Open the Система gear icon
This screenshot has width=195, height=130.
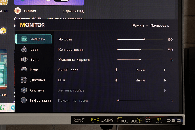point(24,90)
